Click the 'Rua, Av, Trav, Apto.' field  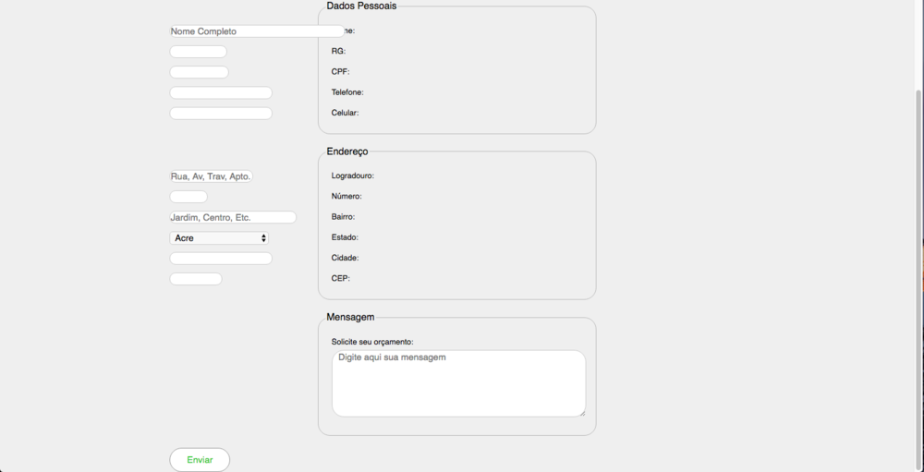(x=211, y=176)
